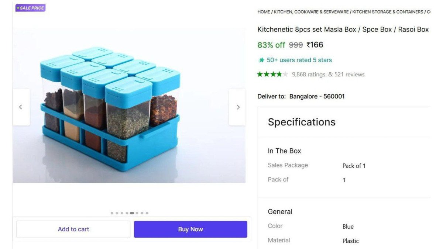Open the 9,868 ratings link
443x249 pixels.
pos(309,74)
